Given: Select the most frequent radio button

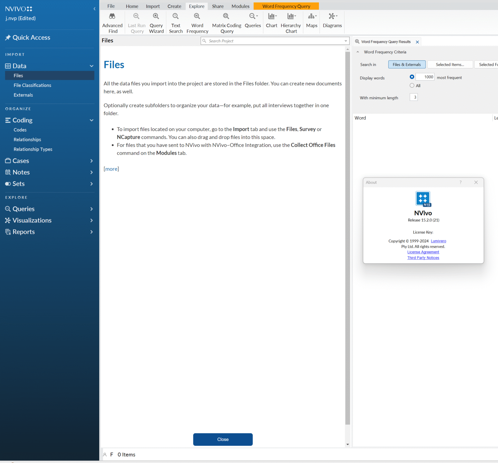Looking at the screenshot, I should [412, 77].
